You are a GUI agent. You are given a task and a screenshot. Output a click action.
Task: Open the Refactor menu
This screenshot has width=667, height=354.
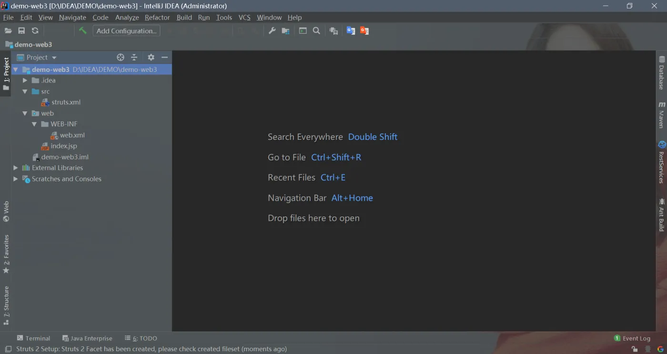pos(157,18)
